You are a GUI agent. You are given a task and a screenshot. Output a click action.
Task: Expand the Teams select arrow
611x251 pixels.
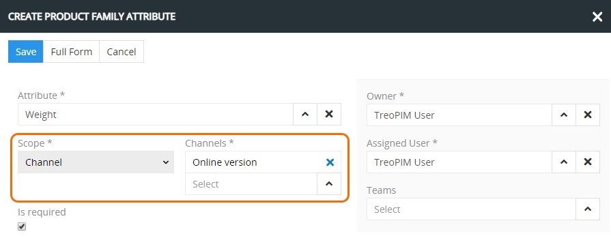(588, 209)
